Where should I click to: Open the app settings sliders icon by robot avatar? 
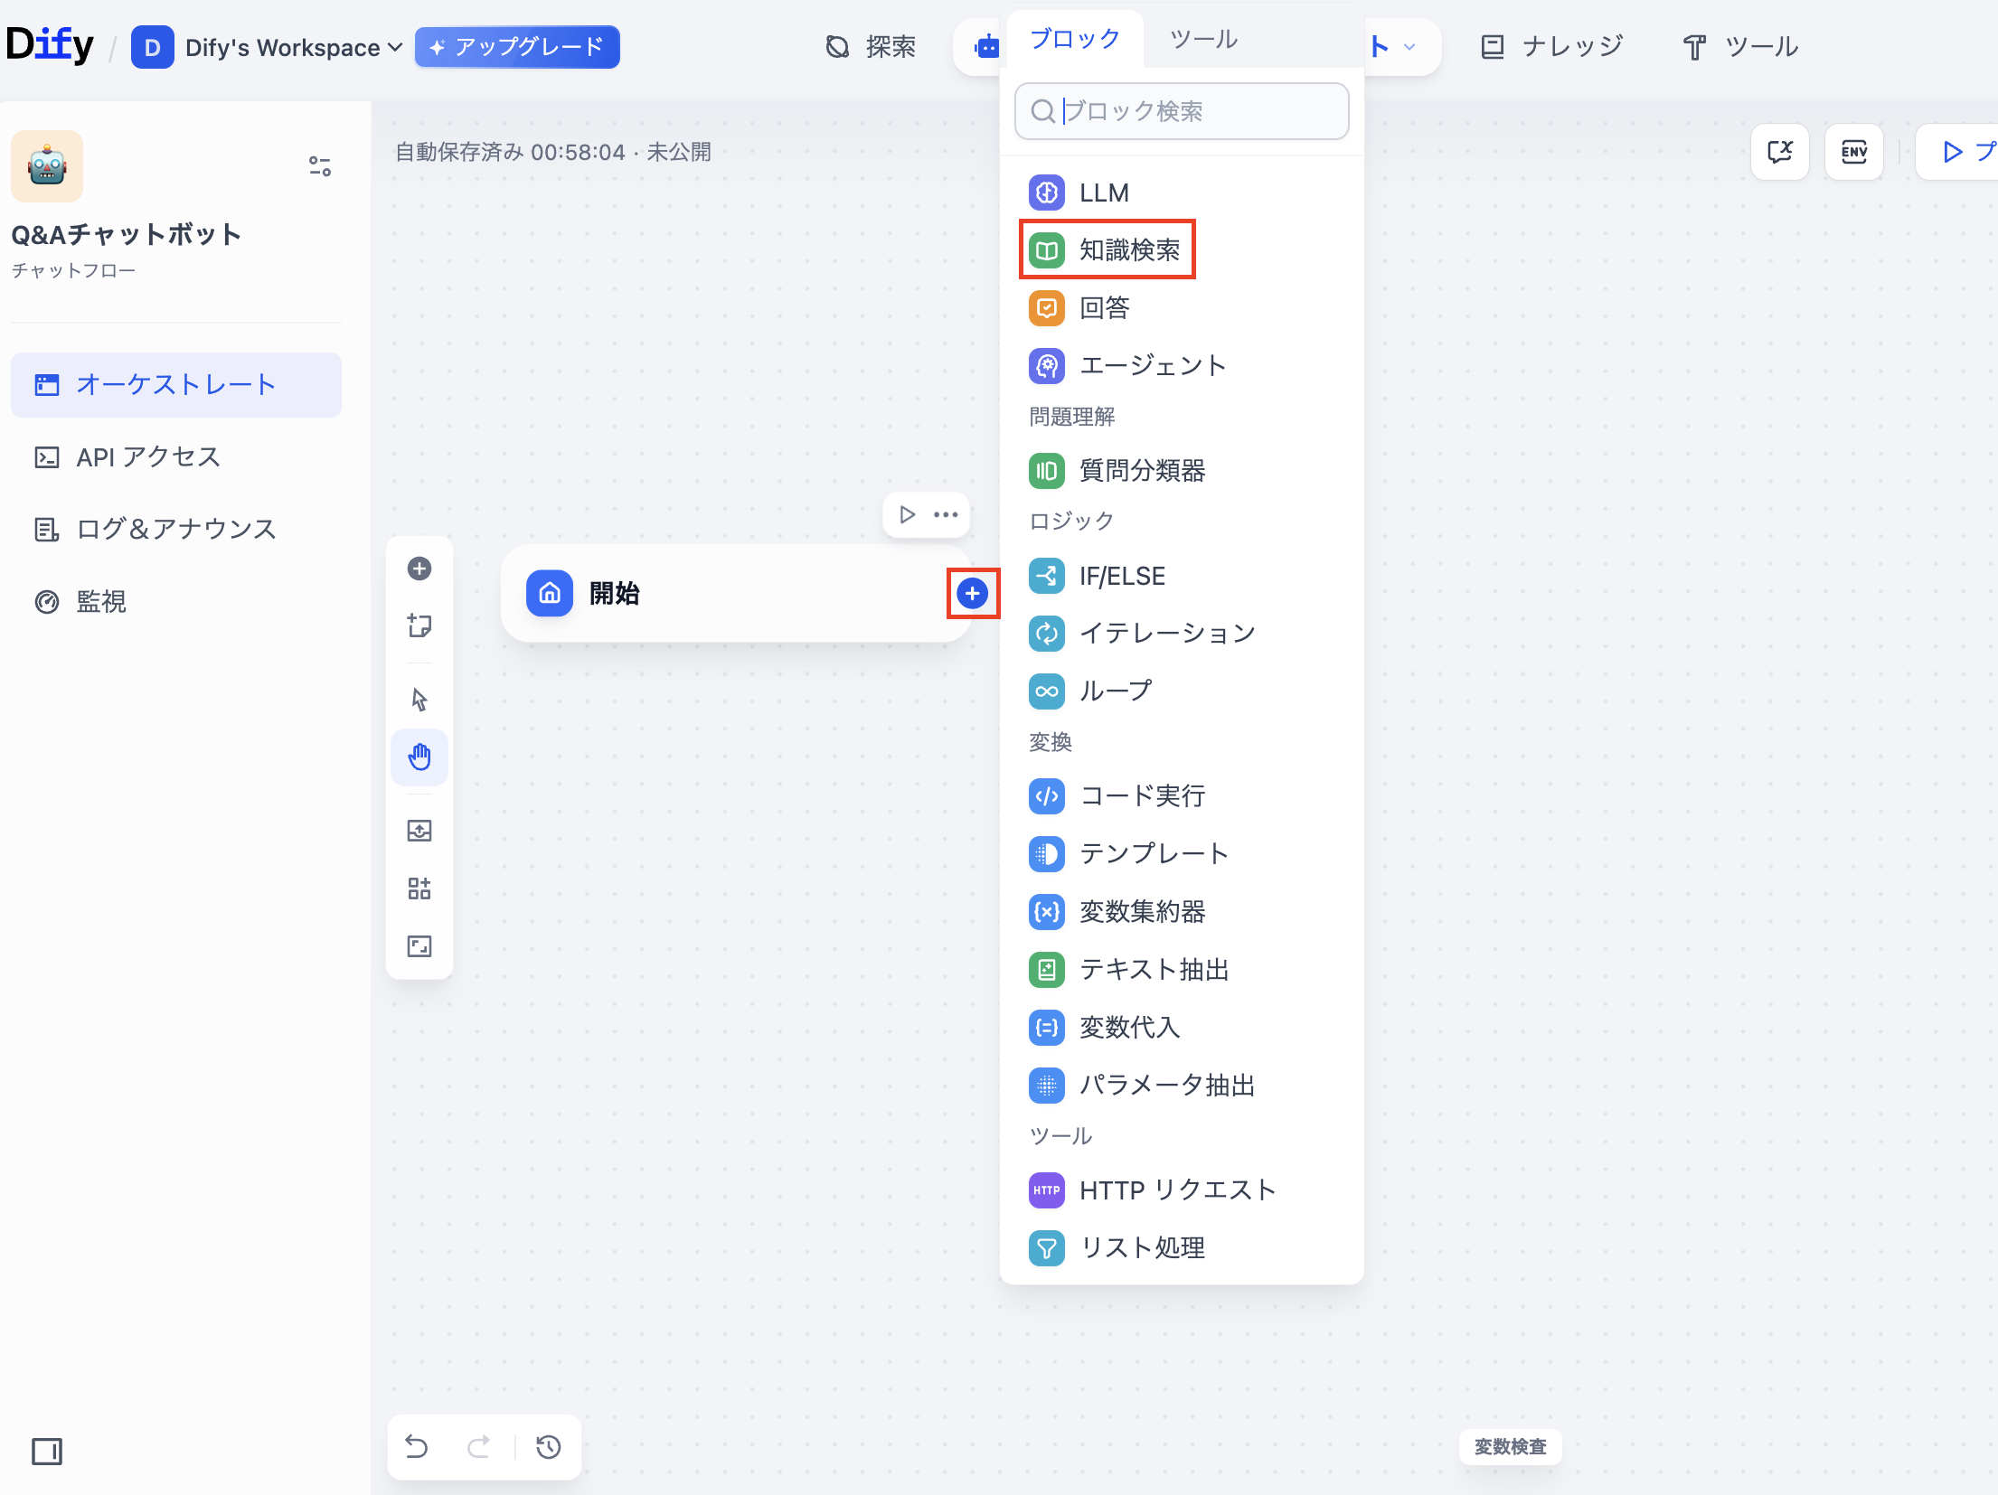320,166
